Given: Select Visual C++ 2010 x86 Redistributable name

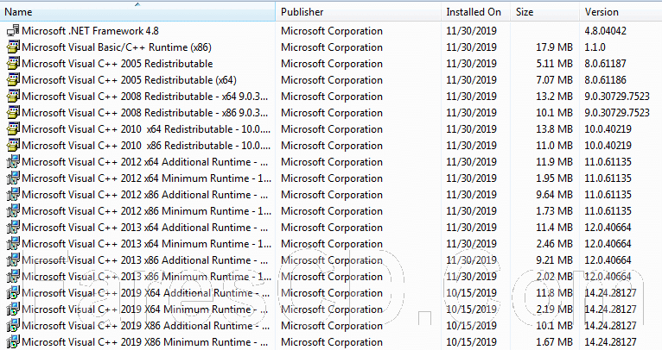Looking at the screenshot, I should click(146, 146).
